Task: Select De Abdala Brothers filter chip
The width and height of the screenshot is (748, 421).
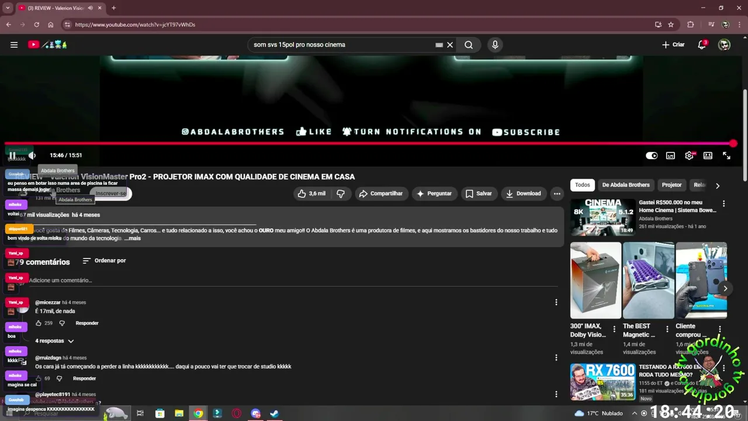Action: pyautogui.click(x=626, y=185)
